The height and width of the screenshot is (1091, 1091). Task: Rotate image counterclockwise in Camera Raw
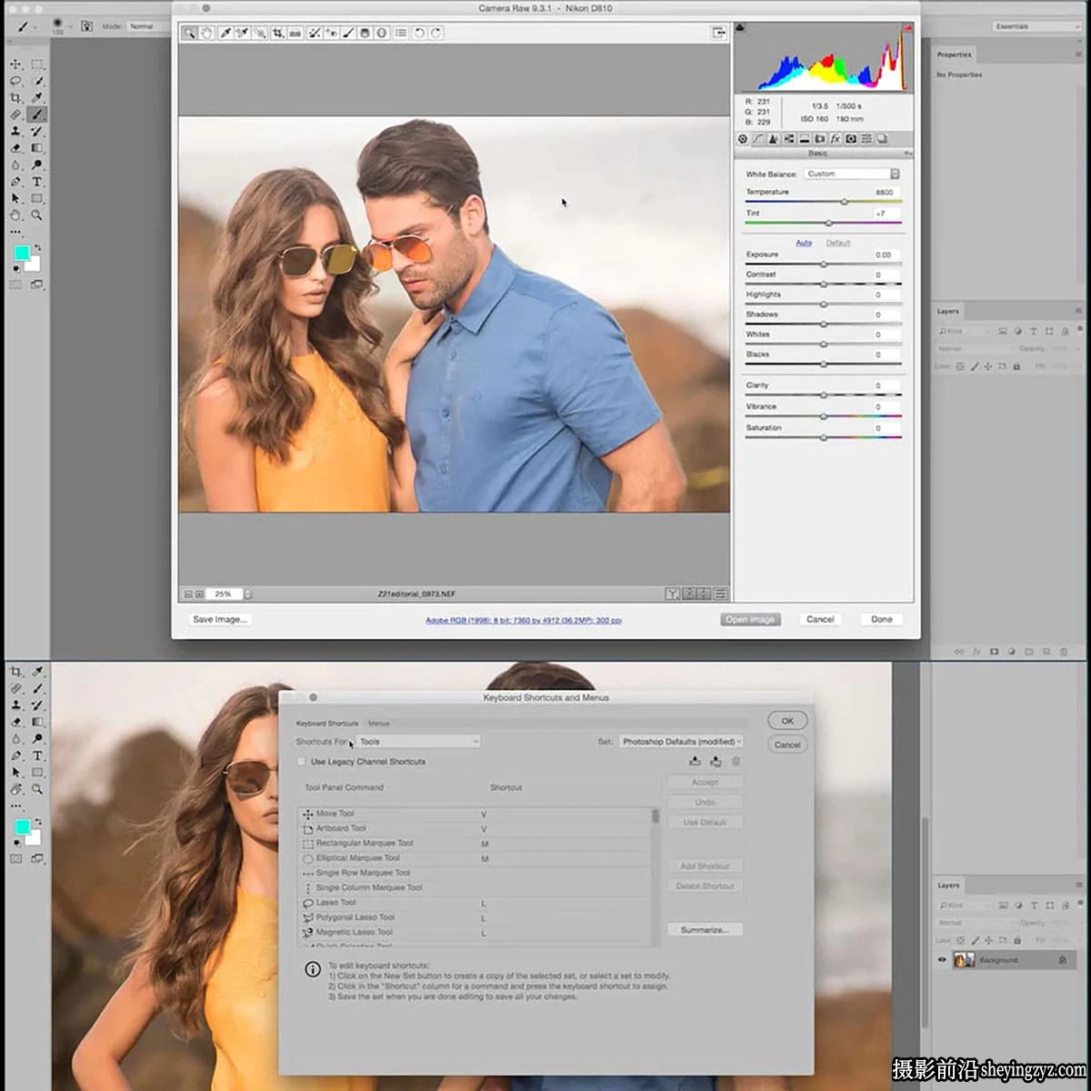[419, 33]
